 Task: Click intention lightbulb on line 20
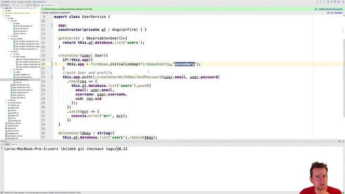click(x=56, y=64)
